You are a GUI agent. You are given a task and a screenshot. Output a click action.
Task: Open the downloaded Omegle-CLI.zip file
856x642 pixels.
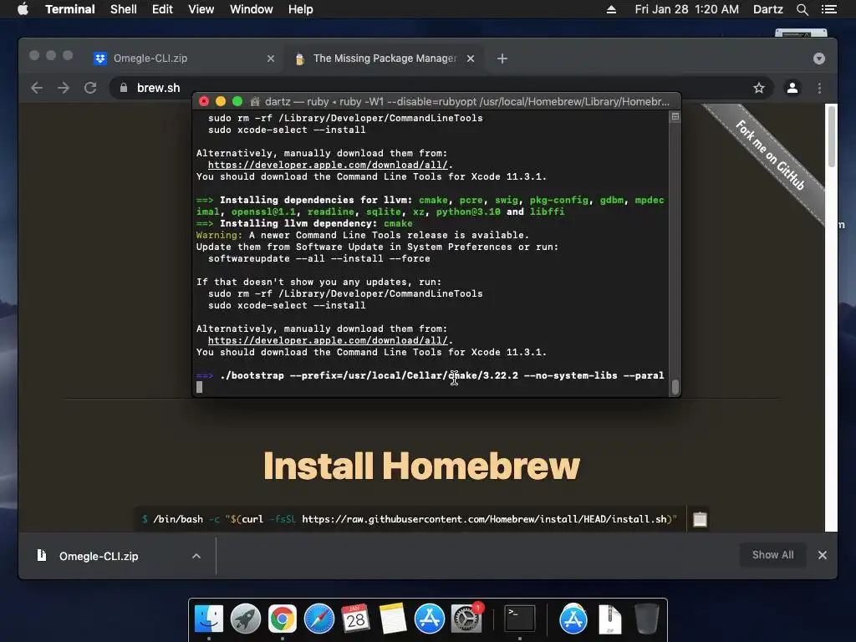[x=99, y=556]
